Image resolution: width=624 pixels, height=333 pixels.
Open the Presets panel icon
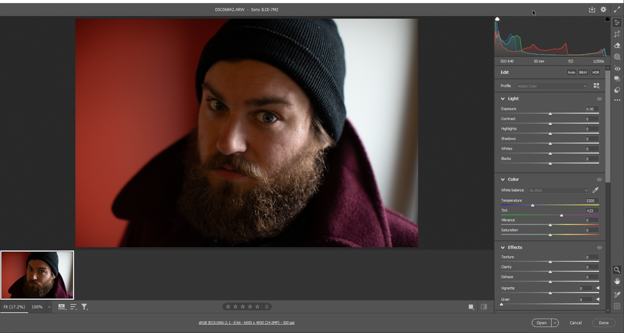tap(617, 90)
